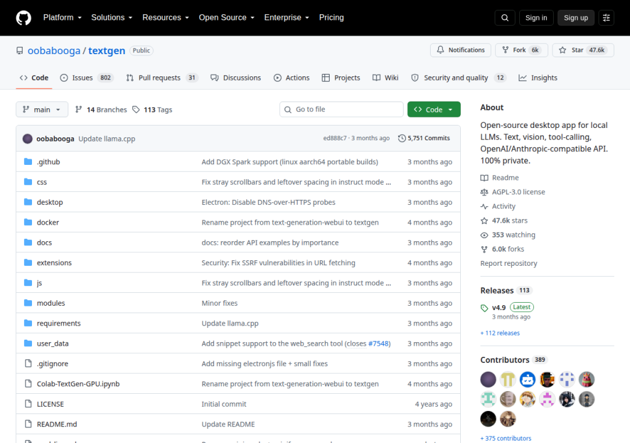Open the search magnifier icon in header
Image resolution: width=630 pixels, height=443 pixels.
[504, 18]
